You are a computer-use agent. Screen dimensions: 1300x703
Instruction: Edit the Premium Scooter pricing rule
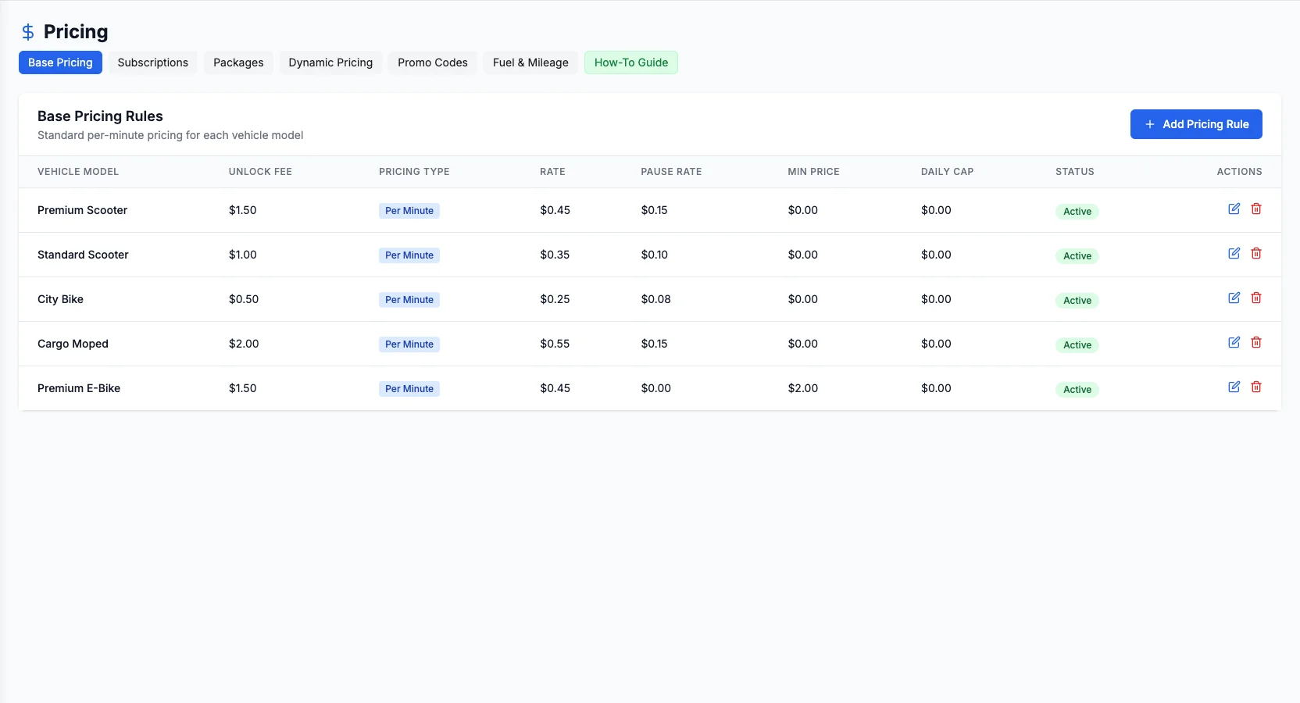1234,209
